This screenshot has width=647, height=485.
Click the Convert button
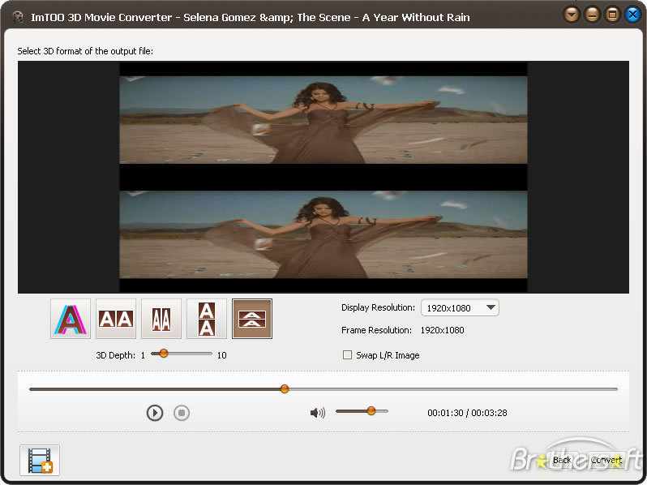[606, 460]
